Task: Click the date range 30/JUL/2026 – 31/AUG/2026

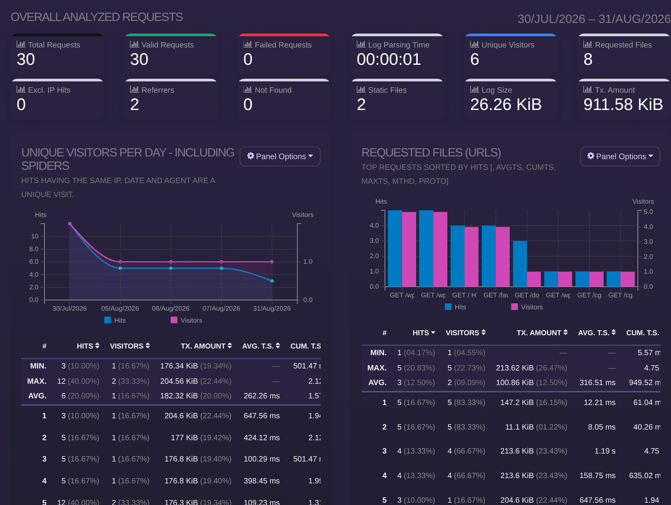Action: (x=594, y=19)
